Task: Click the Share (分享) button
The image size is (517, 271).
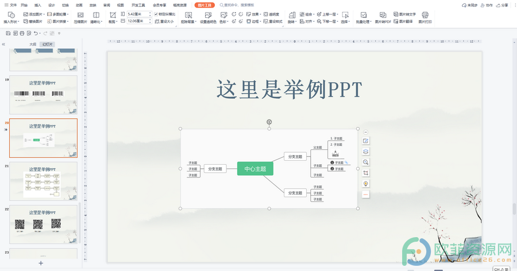Action: tap(502, 5)
